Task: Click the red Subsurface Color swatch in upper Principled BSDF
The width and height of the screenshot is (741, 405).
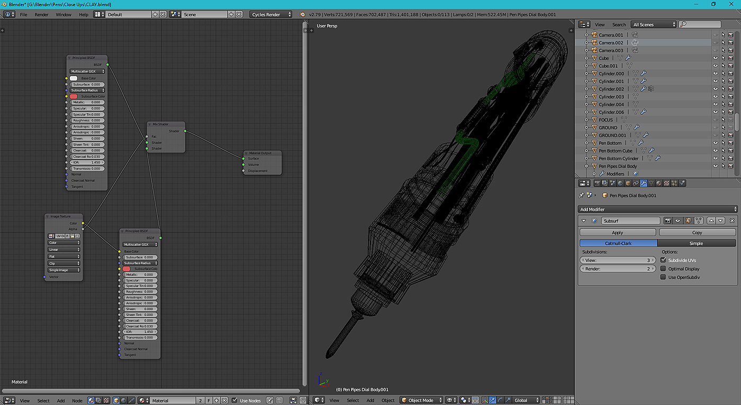Action: (x=74, y=96)
